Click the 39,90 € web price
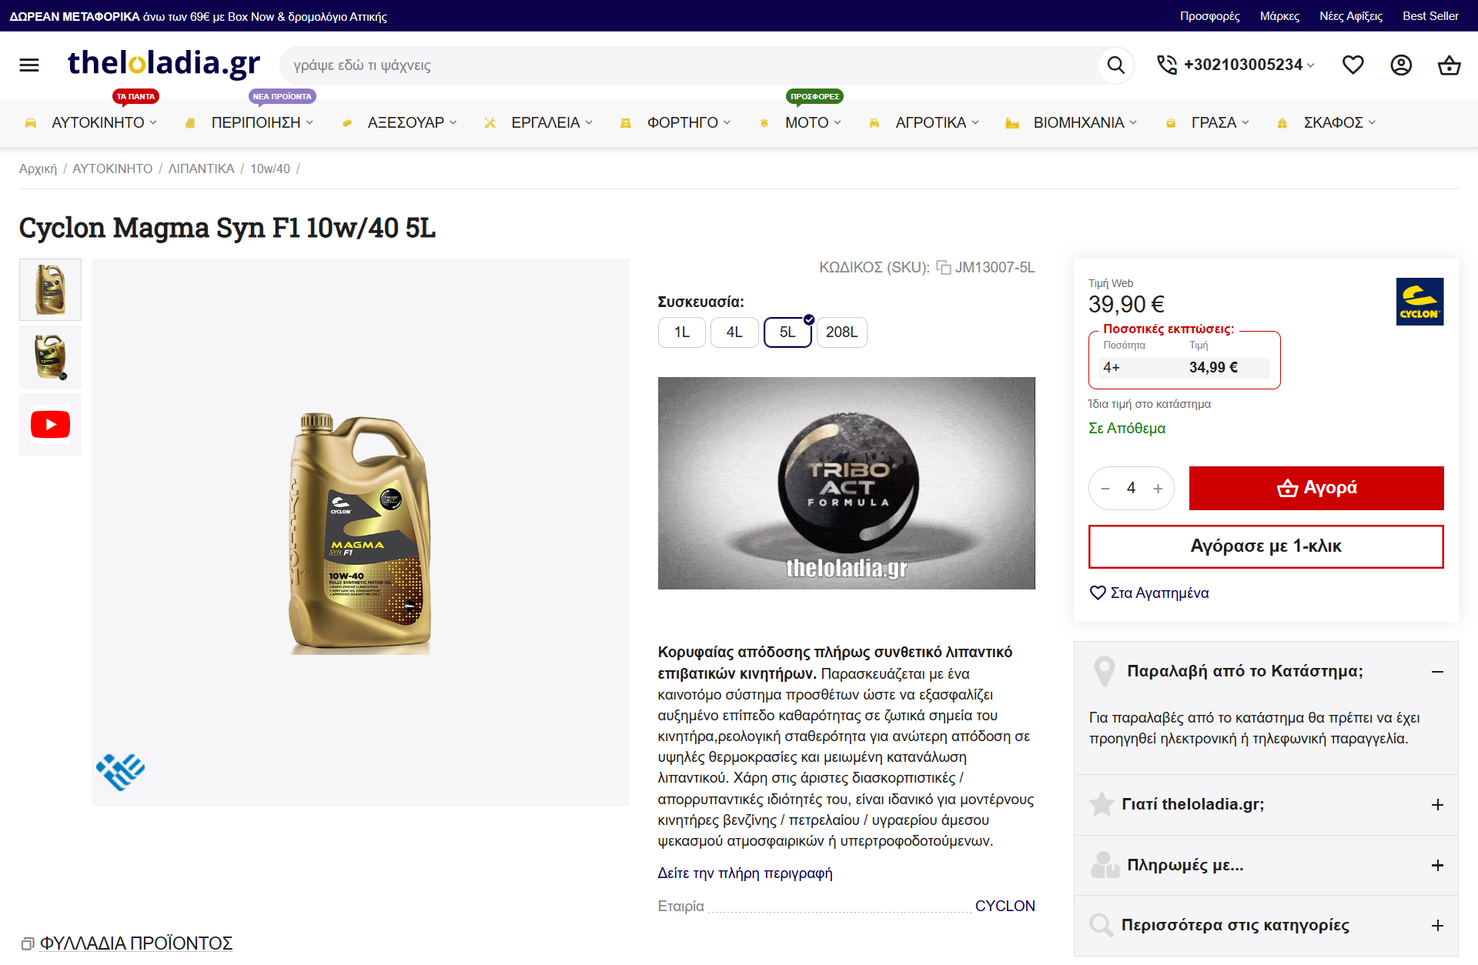This screenshot has width=1478, height=965. (1126, 305)
